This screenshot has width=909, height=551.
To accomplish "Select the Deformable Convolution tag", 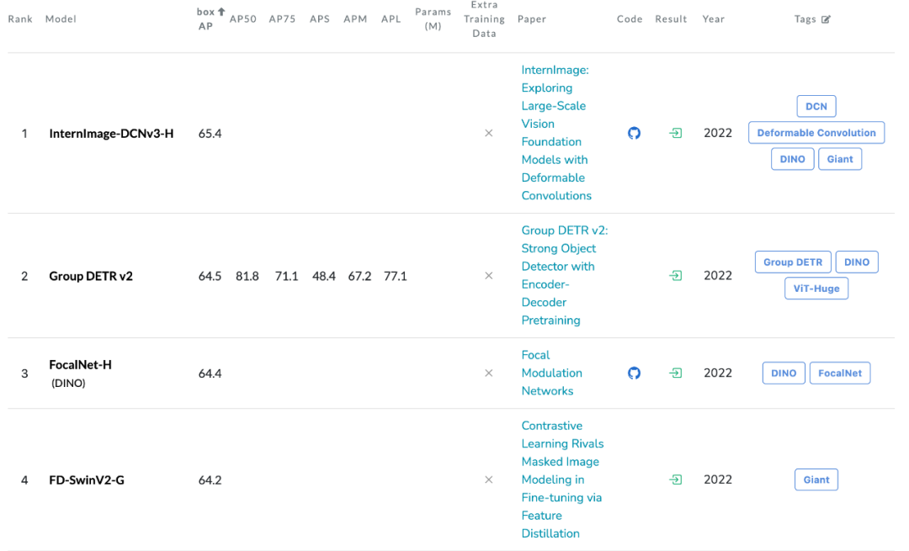I will coord(816,133).
